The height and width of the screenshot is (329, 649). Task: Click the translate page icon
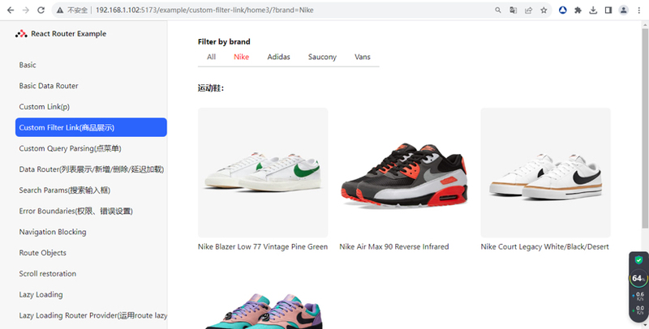[x=514, y=11]
